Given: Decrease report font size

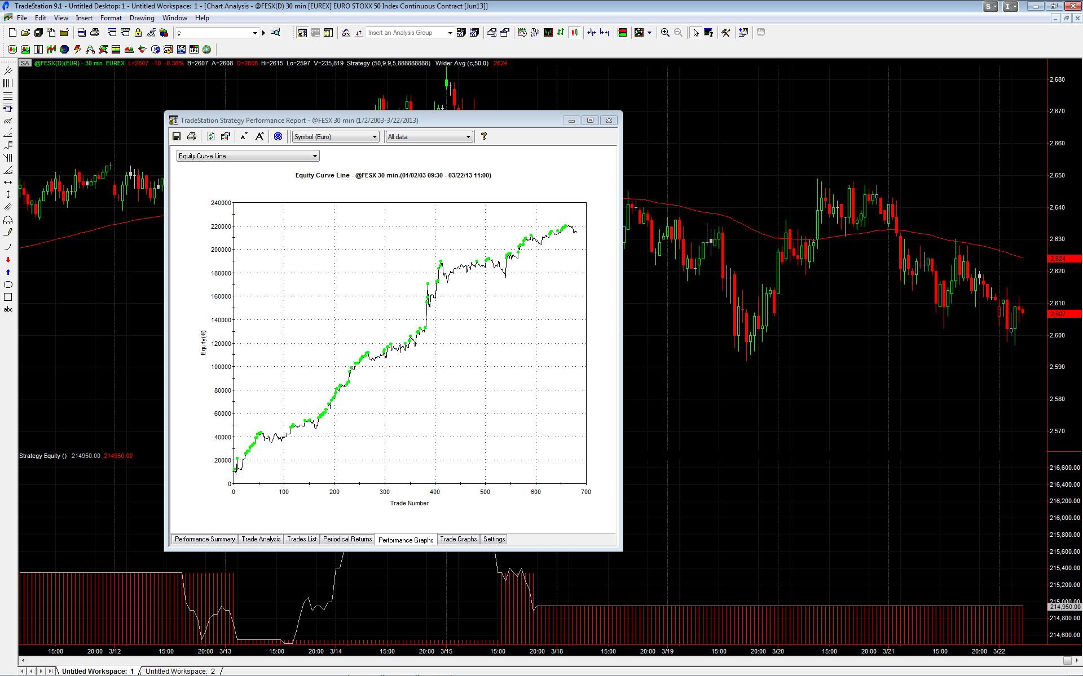Looking at the screenshot, I should [244, 136].
